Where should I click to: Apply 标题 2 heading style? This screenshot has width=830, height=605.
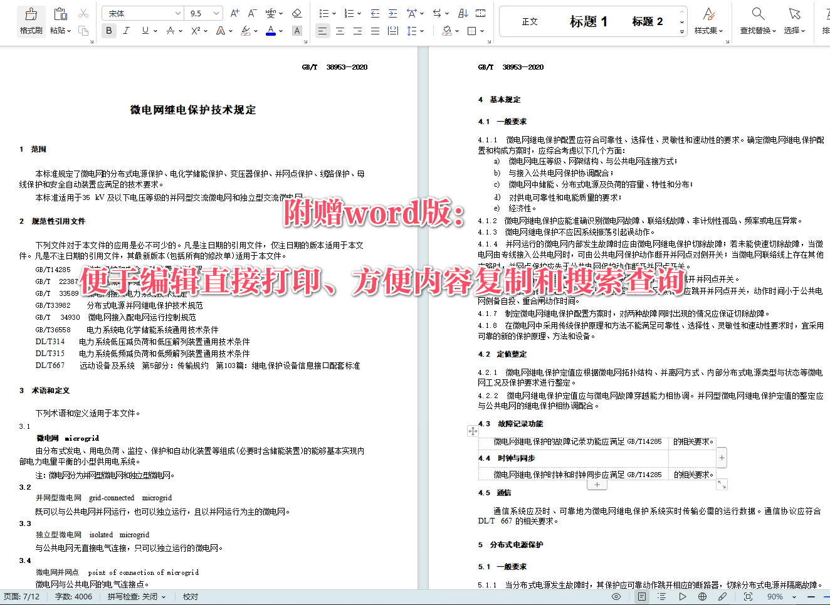(648, 21)
